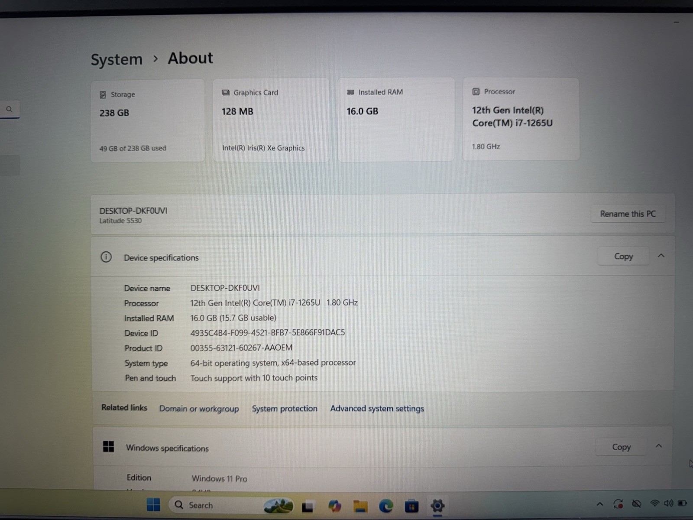Collapse the Device specifications section
The image size is (693, 520).
(x=661, y=256)
